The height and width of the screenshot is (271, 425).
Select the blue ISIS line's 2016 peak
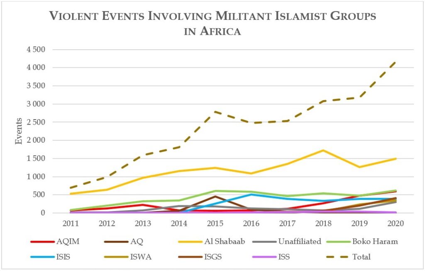click(x=251, y=194)
